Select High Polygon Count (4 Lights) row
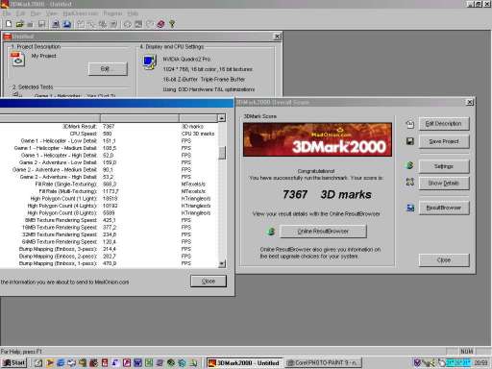The height and width of the screenshot is (369, 492). click(x=109, y=206)
